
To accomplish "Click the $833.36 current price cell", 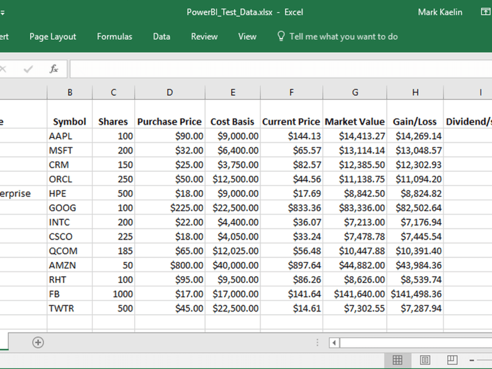I will (291, 208).
